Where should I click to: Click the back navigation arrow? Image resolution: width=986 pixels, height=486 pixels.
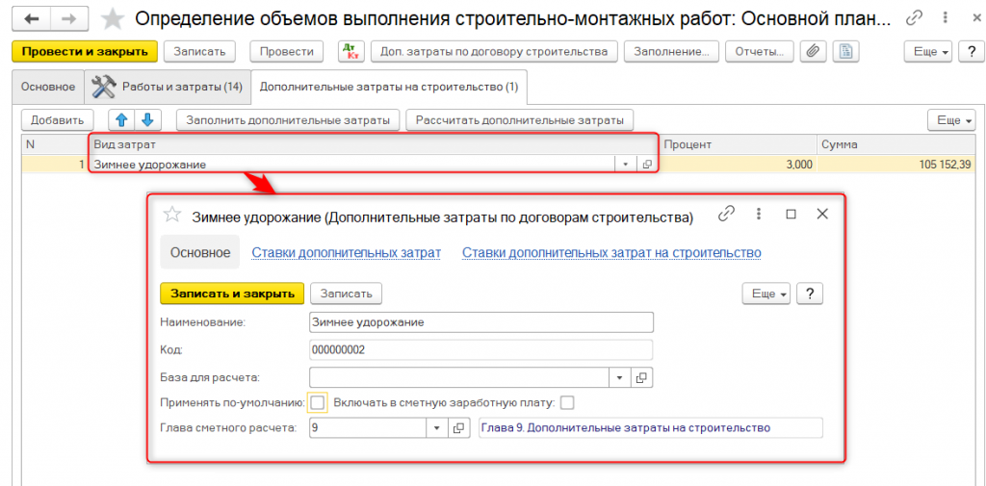30,18
